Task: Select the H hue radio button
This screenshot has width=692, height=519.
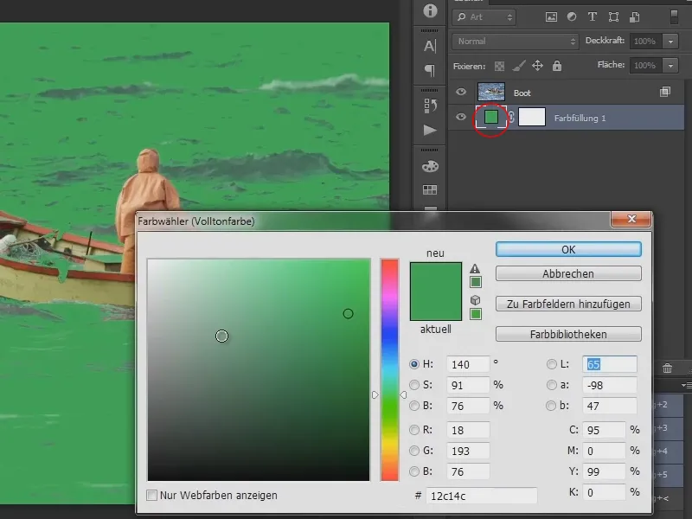Action: pos(414,364)
